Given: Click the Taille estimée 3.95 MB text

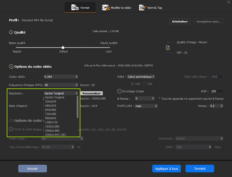Looking at the screenshot, I should coord(105,31).
